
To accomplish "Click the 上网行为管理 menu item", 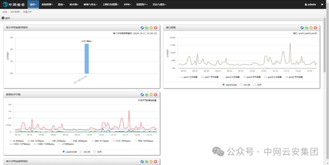I will pos(111,5).
